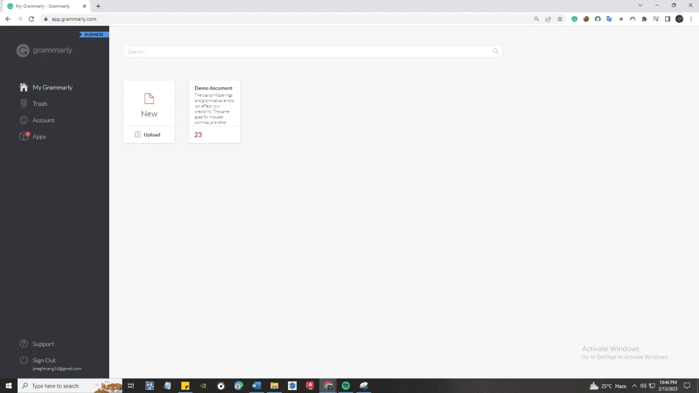Open Sticky Notes from taskbar

(x=185, y=386)
